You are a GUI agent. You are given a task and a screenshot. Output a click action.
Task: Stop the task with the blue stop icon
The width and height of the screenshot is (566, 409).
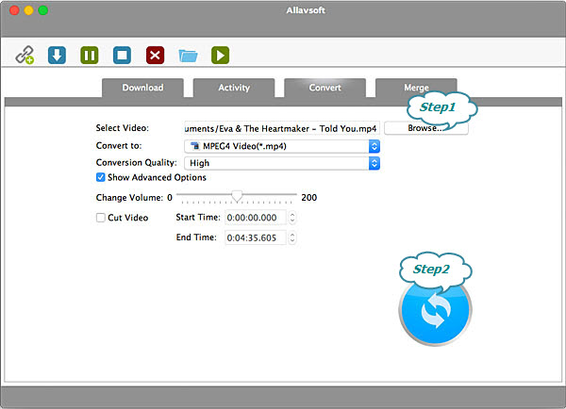(122, 56)
